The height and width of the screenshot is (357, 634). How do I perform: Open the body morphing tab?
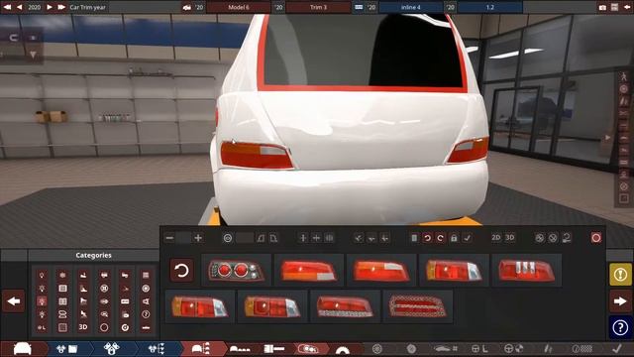click(x=240, y=348)
